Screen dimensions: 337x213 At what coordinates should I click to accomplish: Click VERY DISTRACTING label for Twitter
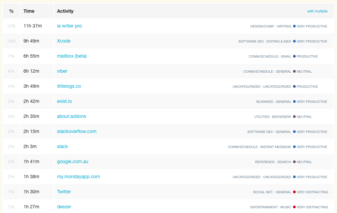click(x=312, y=192)
